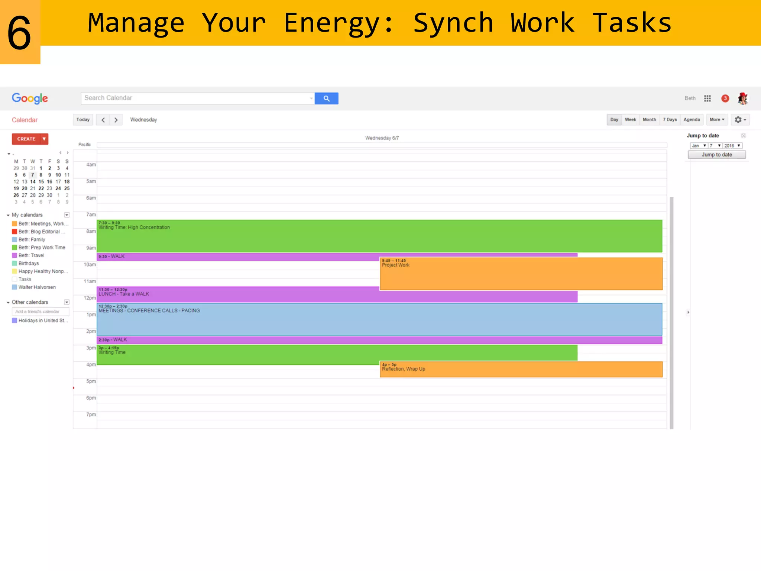Screen dimensions: 761x571
Task: Open Reflection, Wrap Up event
Action: click(x=521, y=369)
